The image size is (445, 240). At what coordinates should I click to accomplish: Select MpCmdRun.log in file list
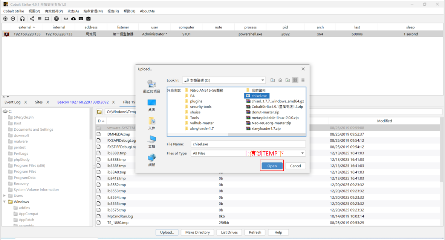pyautogui.click(x=120, y=216)
